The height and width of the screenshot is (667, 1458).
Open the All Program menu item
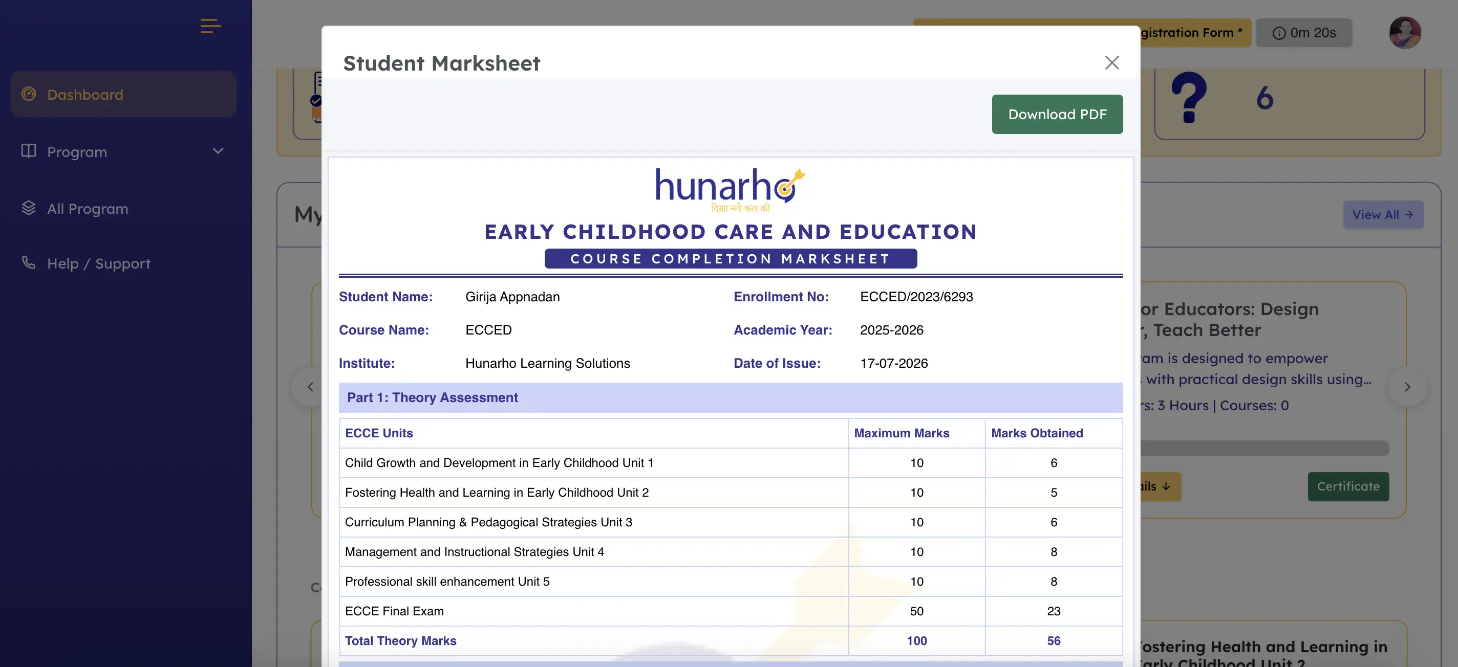pyautogui.click(x=123, y=208)
